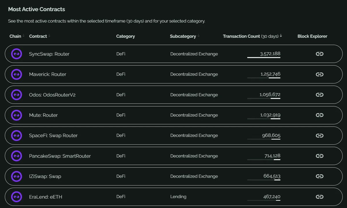Screen dimensions: 347x208
Task: Click the DeFi category in Maverick row
Action: click(121, 74)
